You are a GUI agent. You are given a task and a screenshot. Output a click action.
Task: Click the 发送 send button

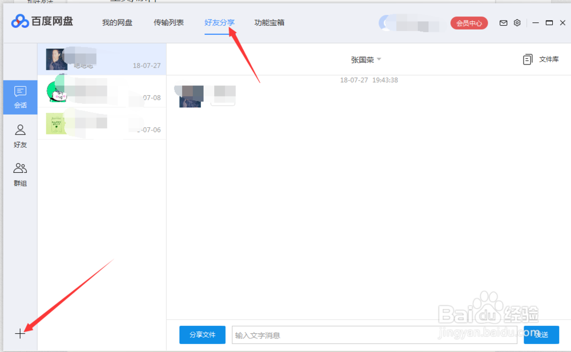pos(541,335)
